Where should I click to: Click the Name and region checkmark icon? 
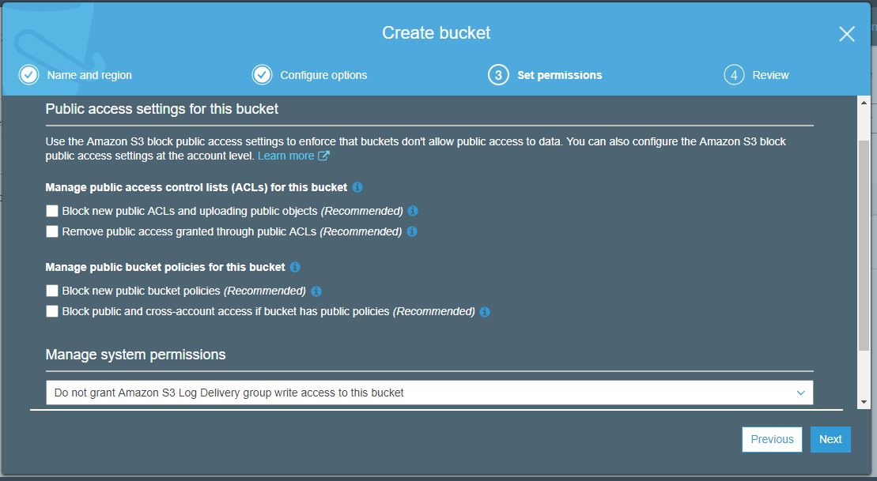coord(29,75)
